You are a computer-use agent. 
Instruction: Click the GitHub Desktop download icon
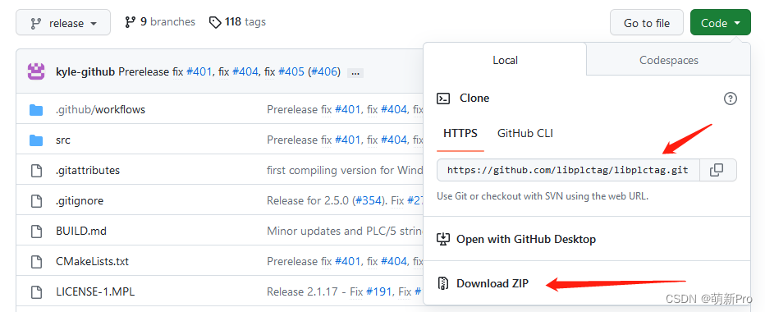tap(443, 239)
